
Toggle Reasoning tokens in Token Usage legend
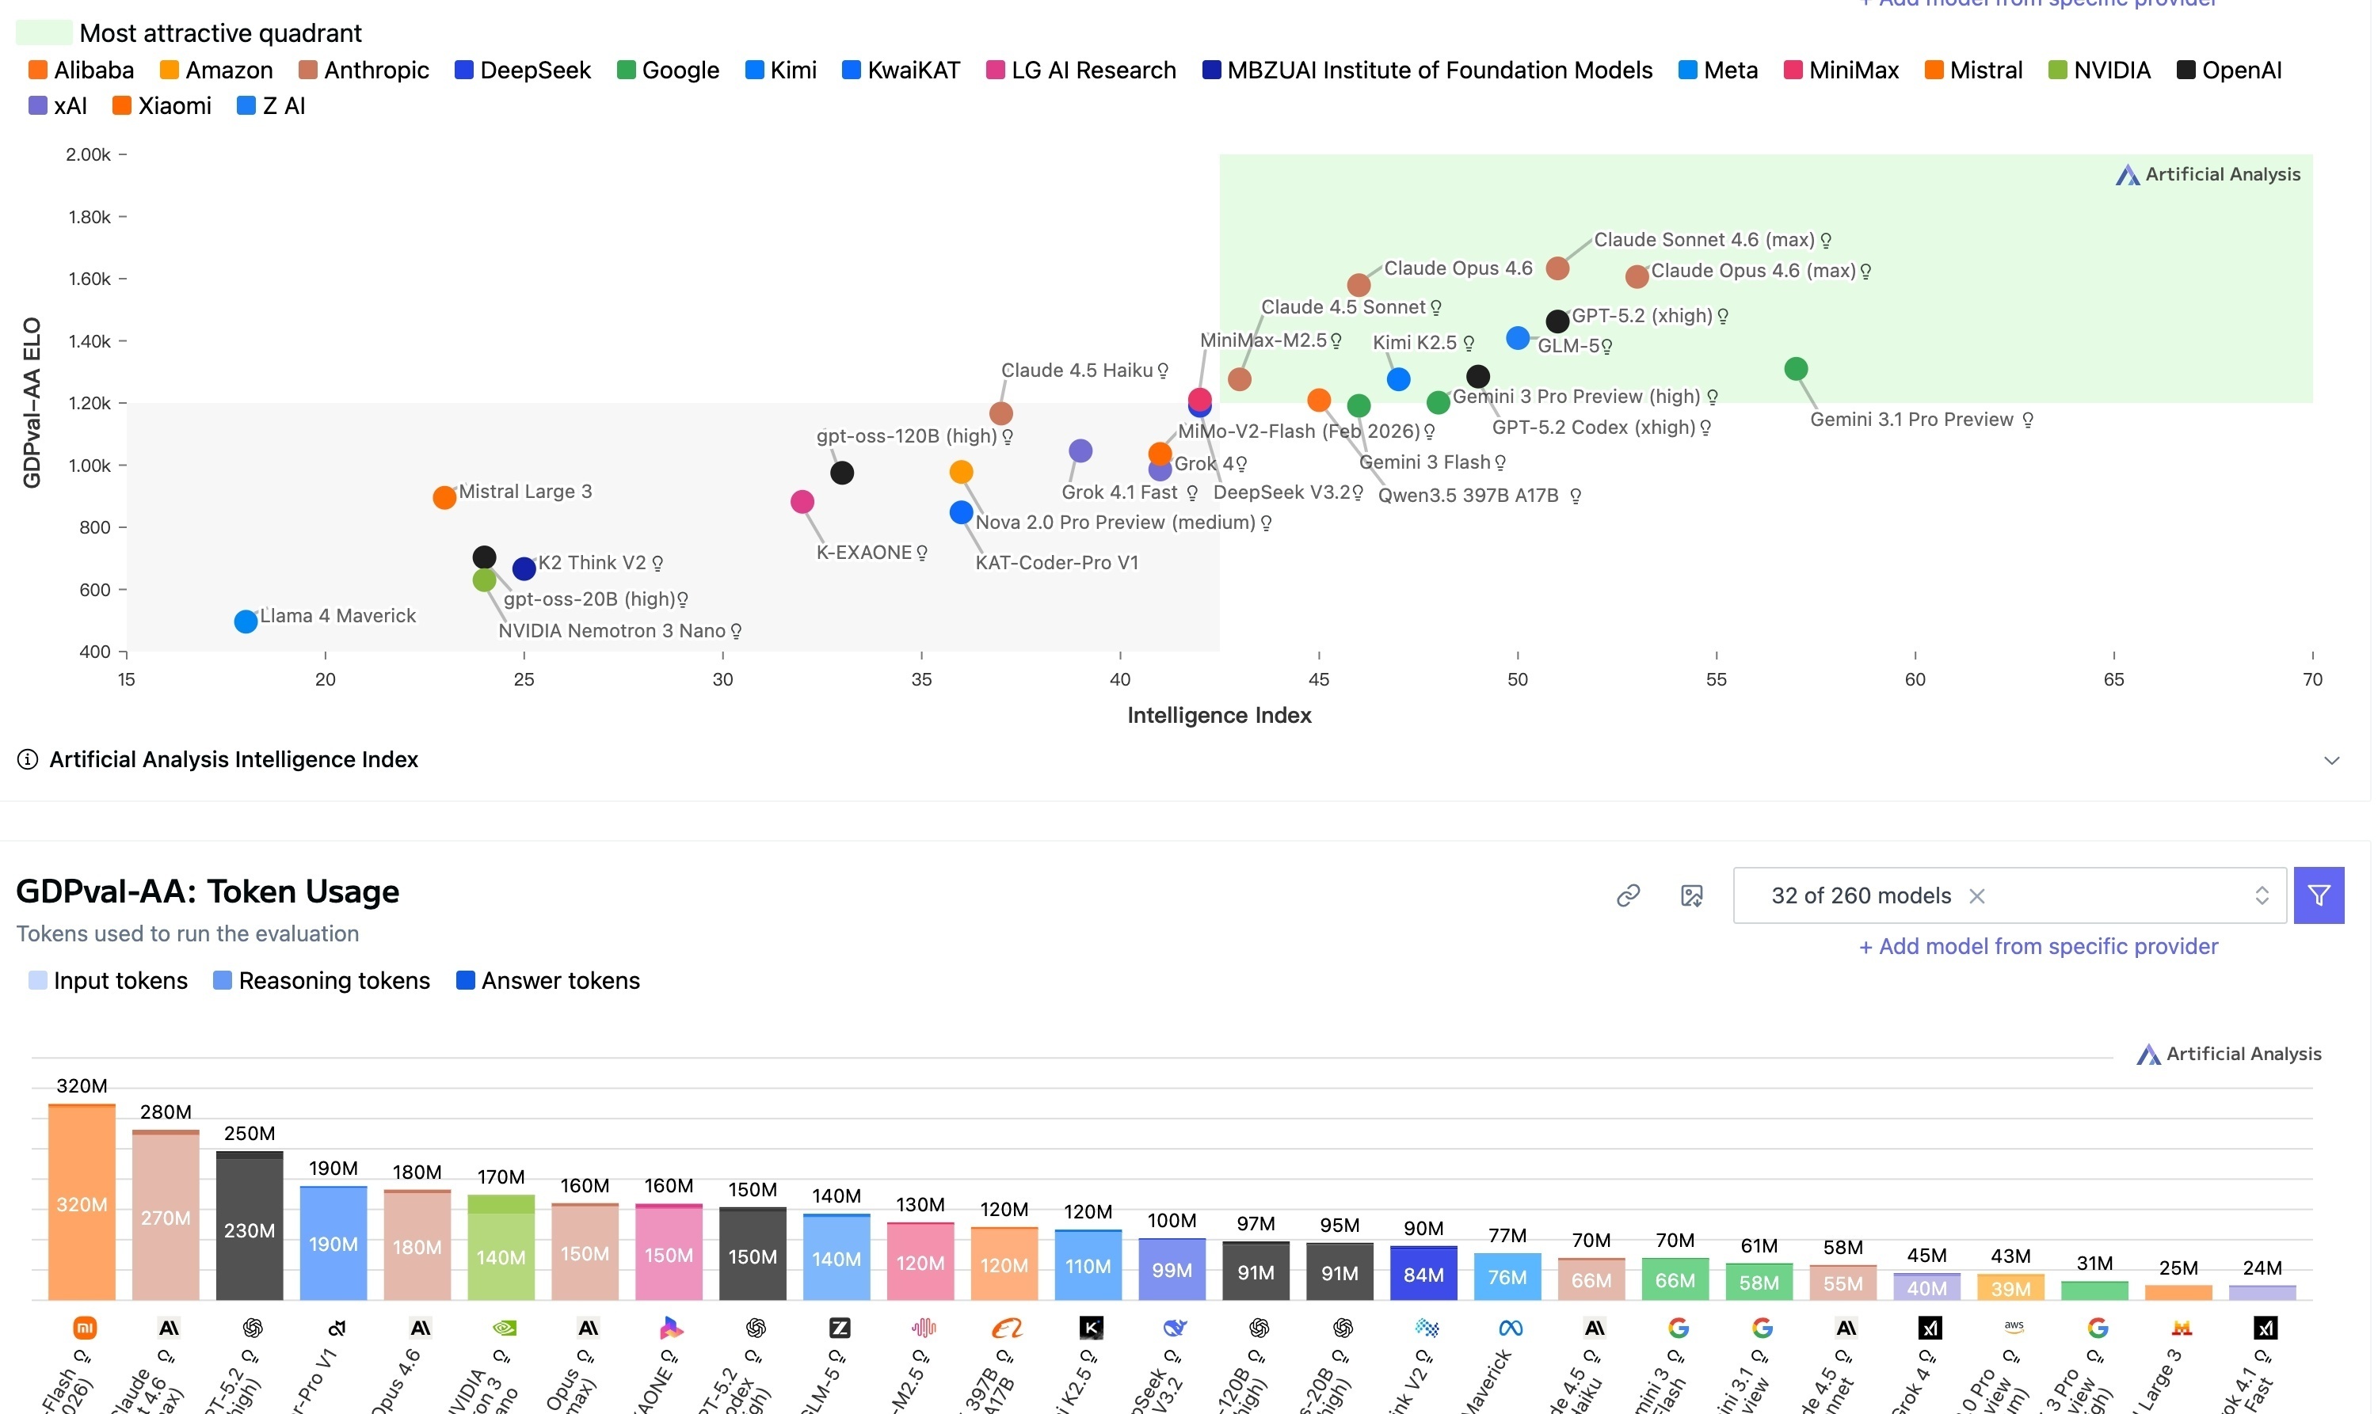[321, 980]
